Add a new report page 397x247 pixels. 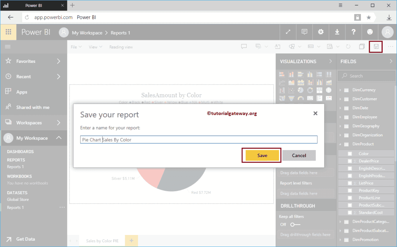coord(131,241)
